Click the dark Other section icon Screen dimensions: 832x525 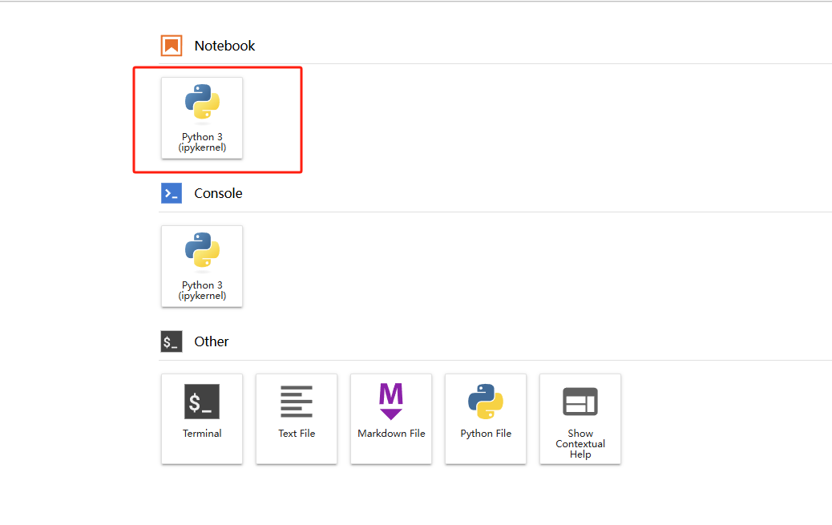click(172, 341)
